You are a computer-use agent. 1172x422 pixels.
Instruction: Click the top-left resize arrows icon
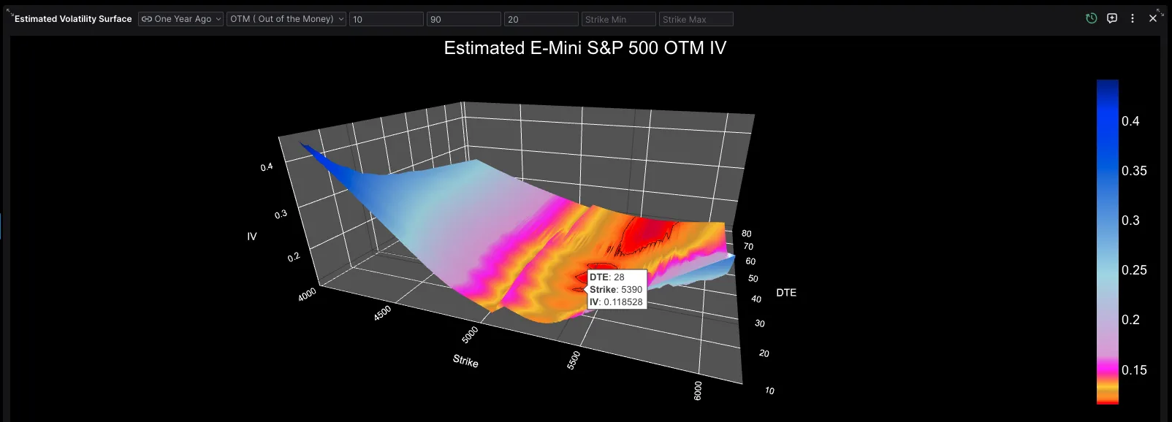point(9,11)
